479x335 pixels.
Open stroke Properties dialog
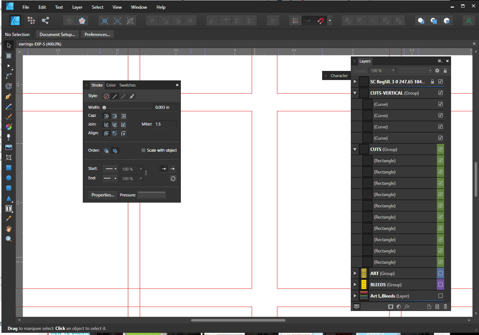102,195
